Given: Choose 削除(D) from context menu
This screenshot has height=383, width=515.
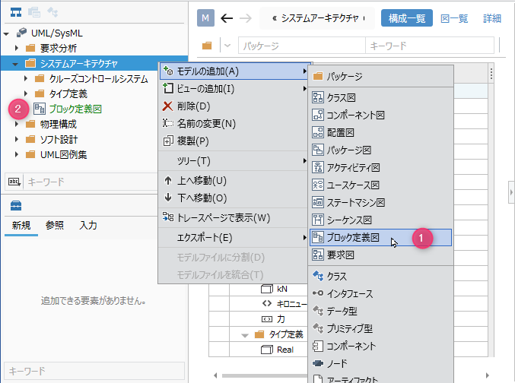Looking at the screenshot, I should [x=234, y=106].
